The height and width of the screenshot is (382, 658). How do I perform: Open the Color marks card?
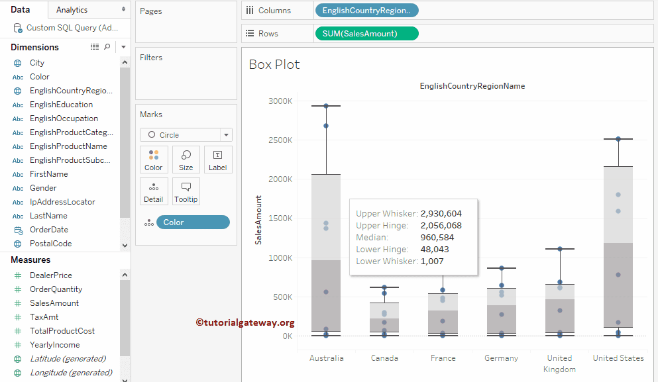pos(154,160)
